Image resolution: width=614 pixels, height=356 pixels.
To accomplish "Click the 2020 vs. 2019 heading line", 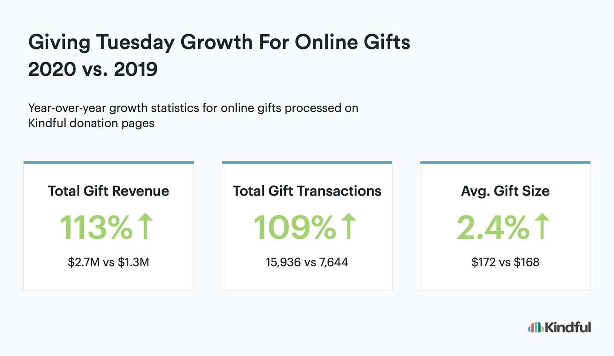I will tap(93, 70).
